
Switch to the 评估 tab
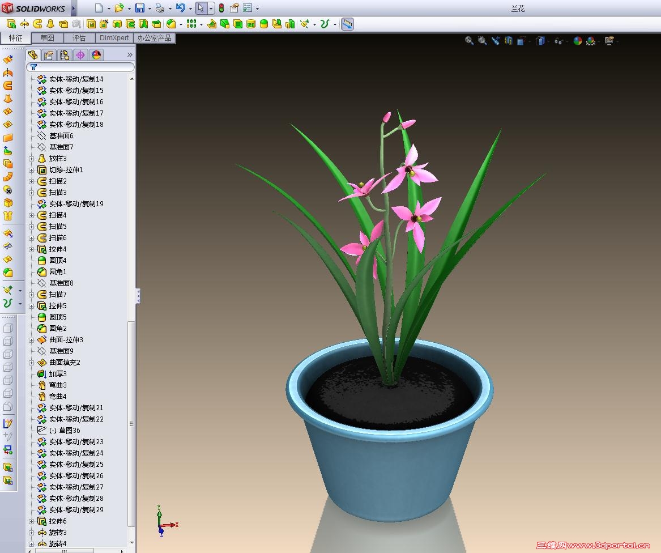click(79, 38)
